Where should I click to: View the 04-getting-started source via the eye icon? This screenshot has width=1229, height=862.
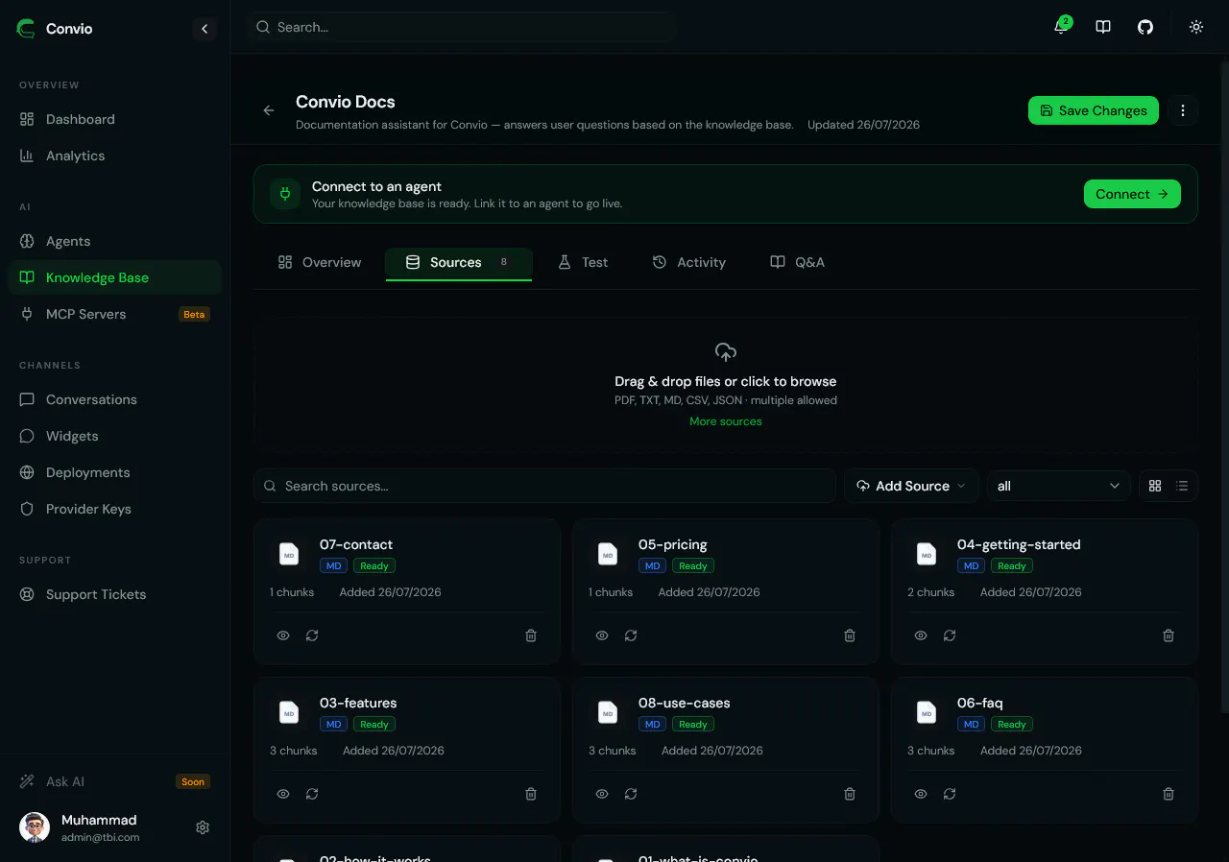[x=921, y=635]
